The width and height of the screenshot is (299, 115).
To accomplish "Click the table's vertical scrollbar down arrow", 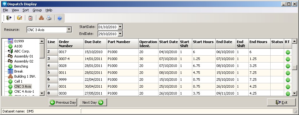I will (x=295, y=93).
